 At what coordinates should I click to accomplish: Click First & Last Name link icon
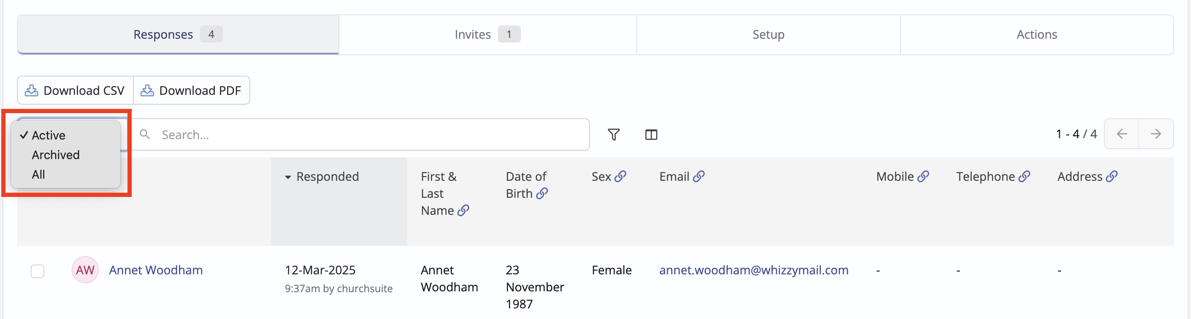(463, 211)
